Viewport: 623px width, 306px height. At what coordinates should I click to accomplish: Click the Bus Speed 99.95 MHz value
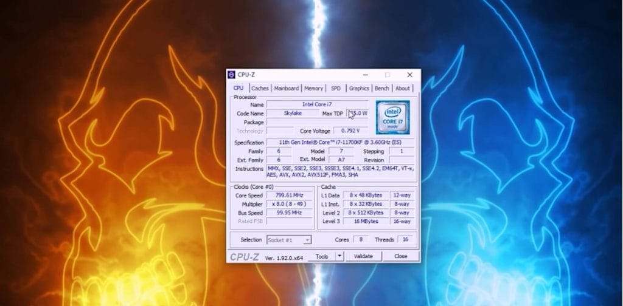point(289,213)
